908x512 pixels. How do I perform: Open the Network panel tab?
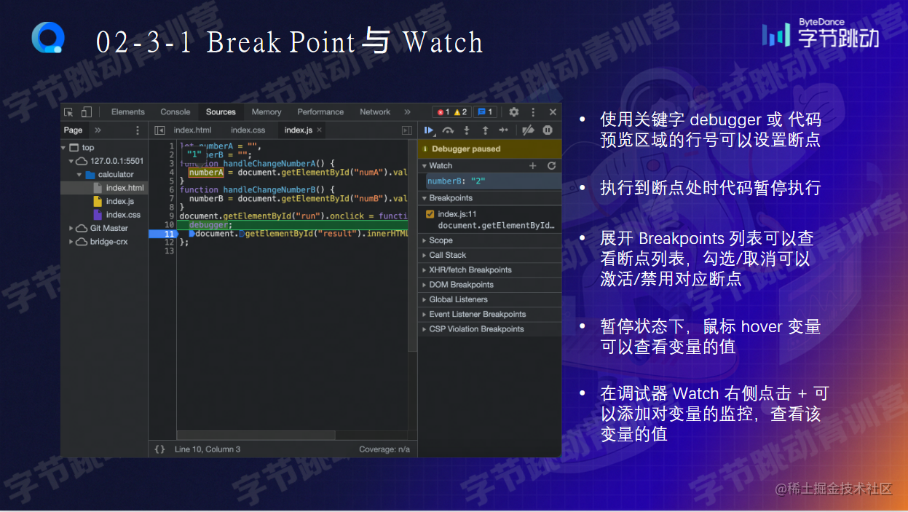coord(375,112)
